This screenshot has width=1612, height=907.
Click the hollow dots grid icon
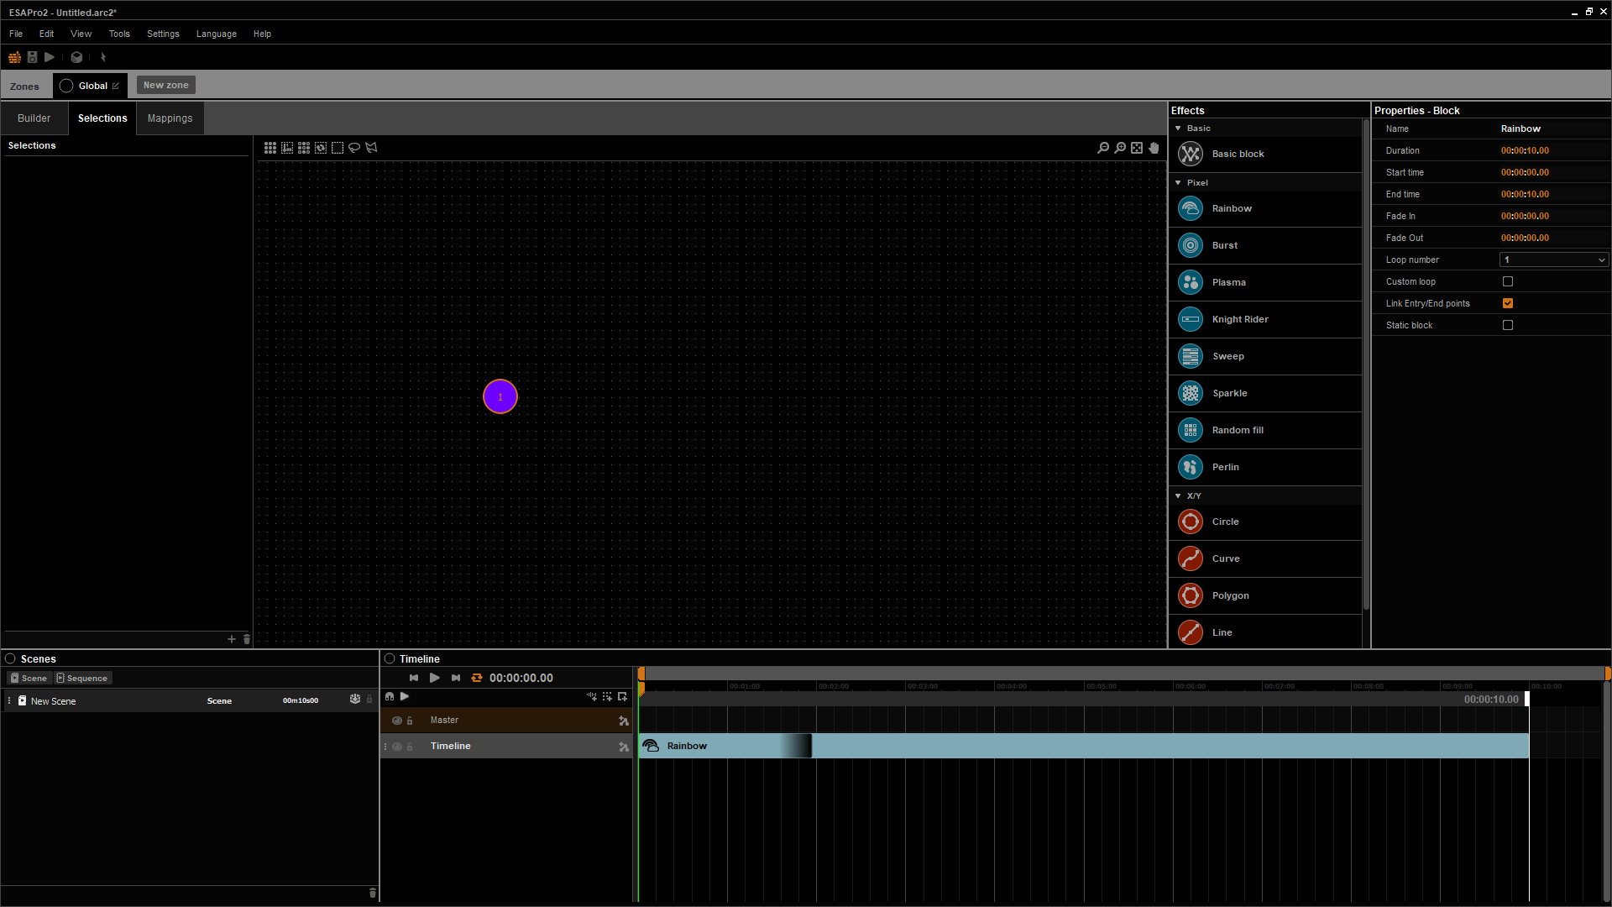pyautogui.click(x=304, y=148)
